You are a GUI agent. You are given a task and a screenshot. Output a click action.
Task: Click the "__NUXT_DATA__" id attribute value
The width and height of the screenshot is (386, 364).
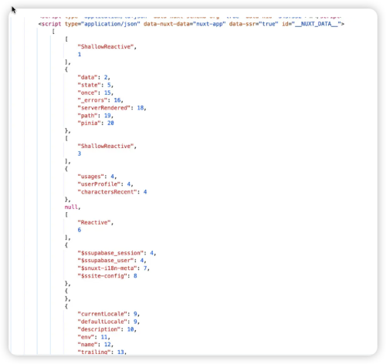[x=317, y=24]
